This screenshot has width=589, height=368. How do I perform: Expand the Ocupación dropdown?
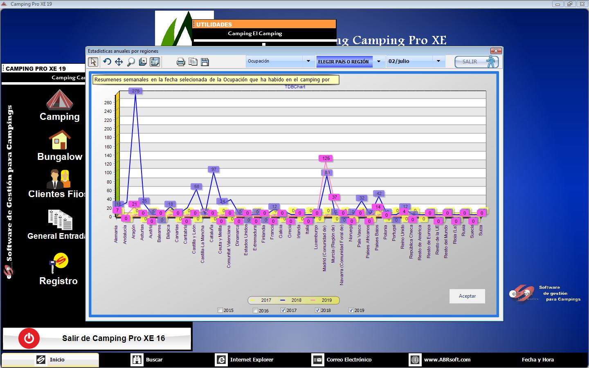pos(308,61)
